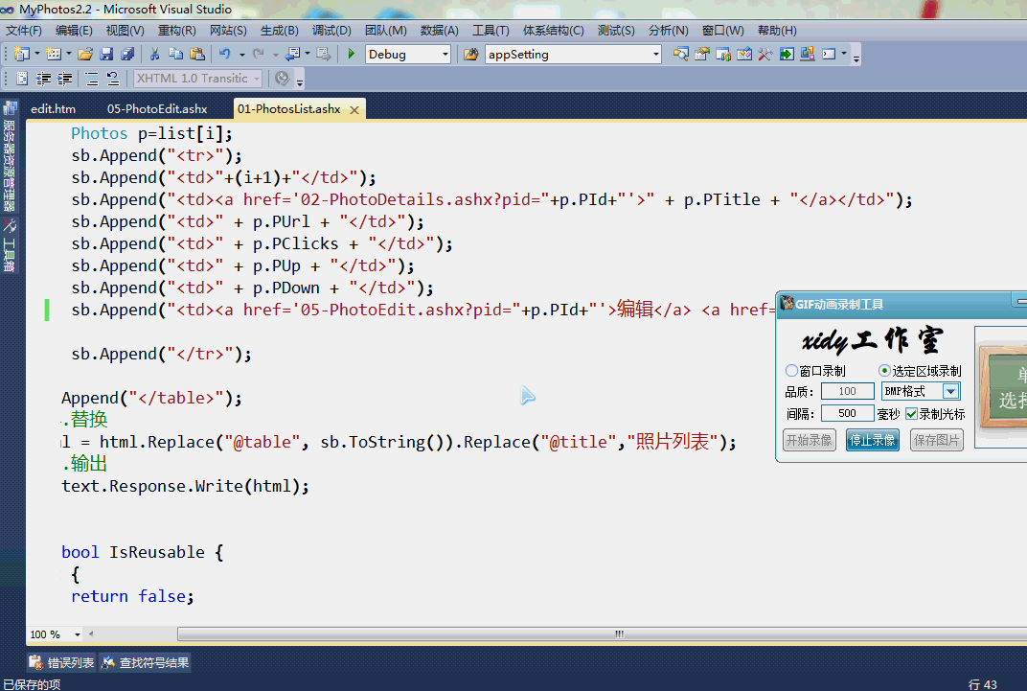This screenshot has height=691, width=1027.
Task: Click the 间隔 interval input field
Action: coord(848,414)
